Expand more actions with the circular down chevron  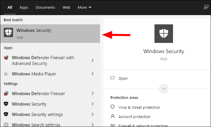(x=164, y=89)
